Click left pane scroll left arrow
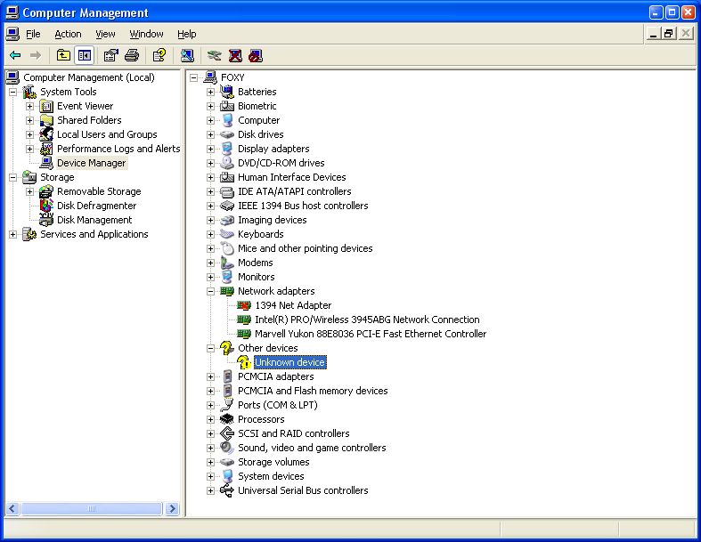This screenshot has height=542, width=701. click(x=12, y=508)
